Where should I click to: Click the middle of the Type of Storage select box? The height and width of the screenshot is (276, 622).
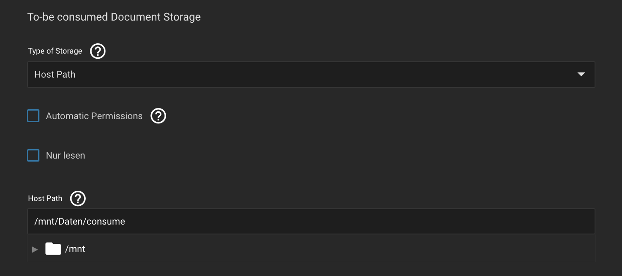coord(311,75)
